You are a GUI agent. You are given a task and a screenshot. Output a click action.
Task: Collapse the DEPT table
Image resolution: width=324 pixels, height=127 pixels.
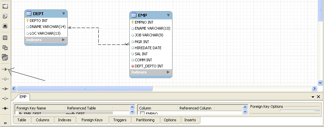pyautogui.click(x=63, y=14)
